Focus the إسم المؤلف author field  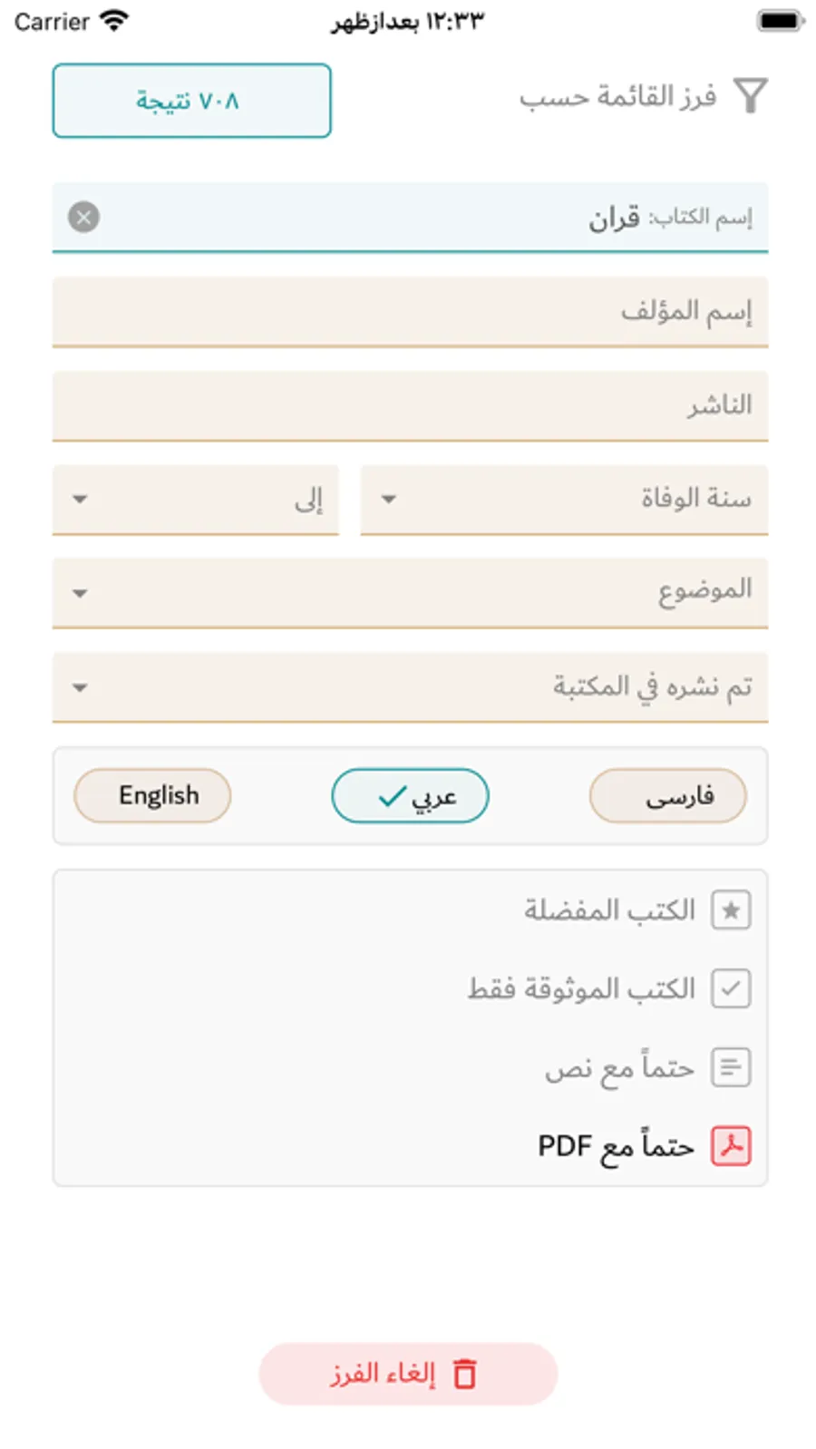pos(410,311)
